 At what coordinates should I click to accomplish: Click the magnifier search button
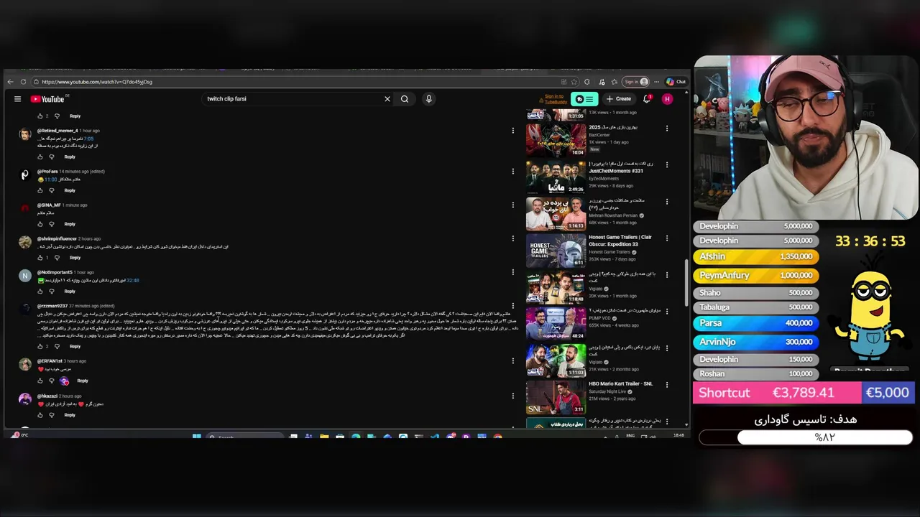pyautogui.click(x=405, y=99)
